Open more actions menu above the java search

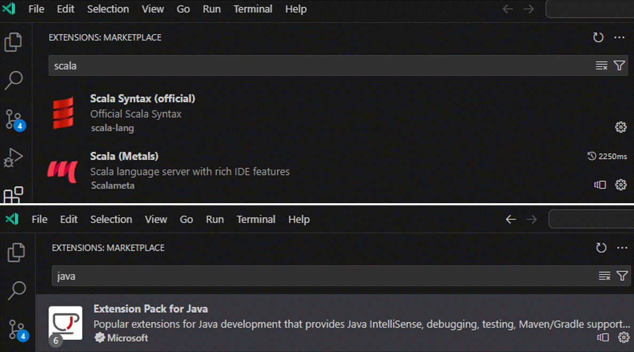point(622,247)
